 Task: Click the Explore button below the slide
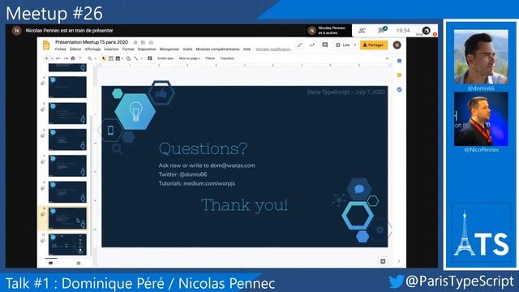point(383,261)
